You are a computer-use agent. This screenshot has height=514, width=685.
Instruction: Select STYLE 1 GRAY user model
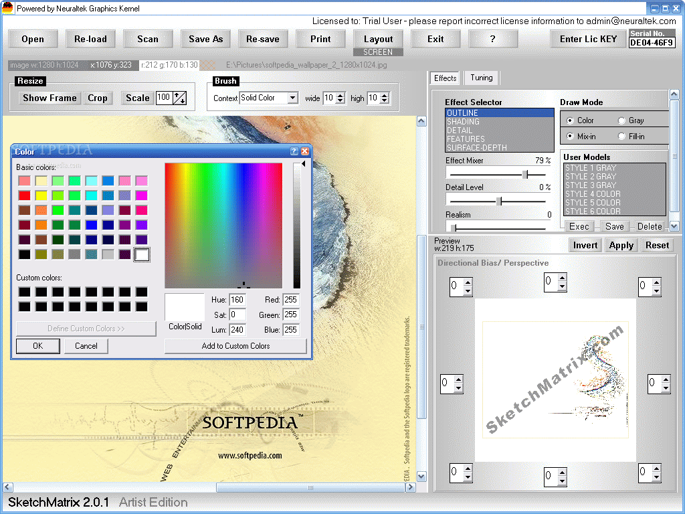pos(615,168)
